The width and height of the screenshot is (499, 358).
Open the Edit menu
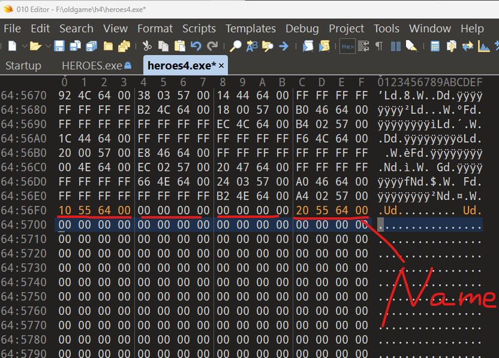(x=40, y=29)
